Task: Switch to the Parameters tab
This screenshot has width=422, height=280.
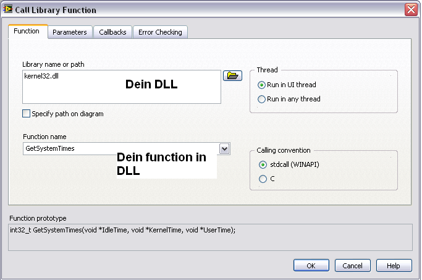Action: (x=70, y=32)
